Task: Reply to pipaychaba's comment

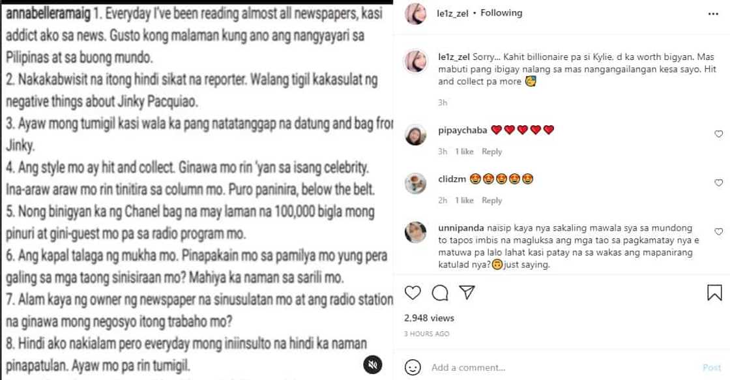Action: pyautogui.click(x=491, y=151)
